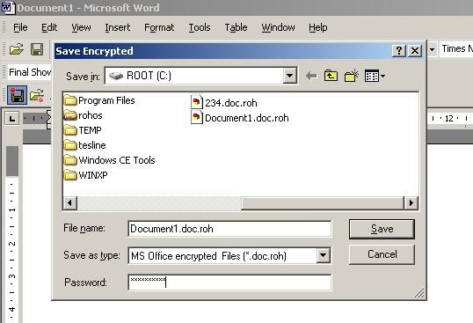The width and height of the screenshot is (473, 323).
Task: Click the Word document icon in title bar
Action: tap(8, 8)
